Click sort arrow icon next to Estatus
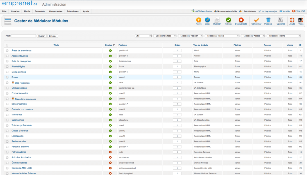This screenshot has height=175, width=307. pos(114,45)
